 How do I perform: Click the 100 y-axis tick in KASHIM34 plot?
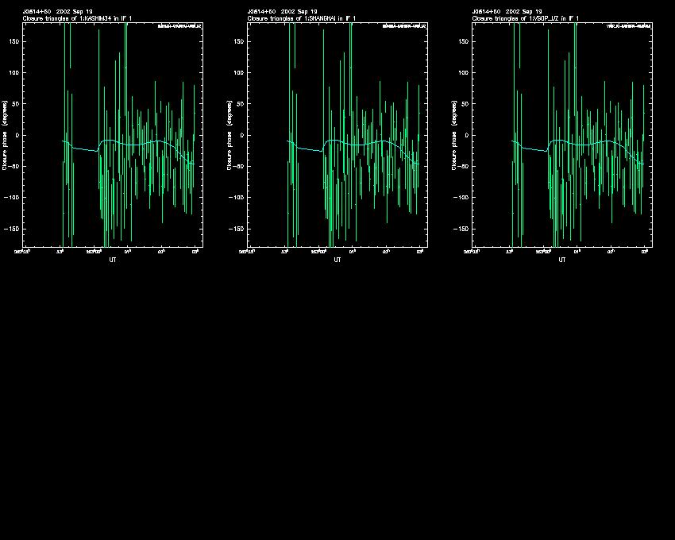[15, 73]
